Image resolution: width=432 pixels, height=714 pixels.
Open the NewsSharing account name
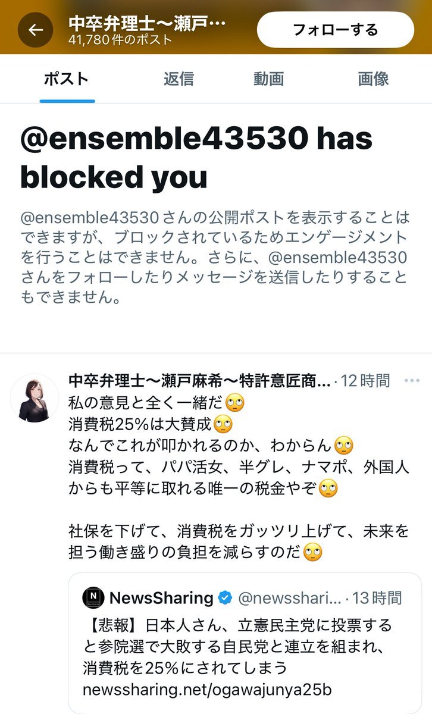161,598
